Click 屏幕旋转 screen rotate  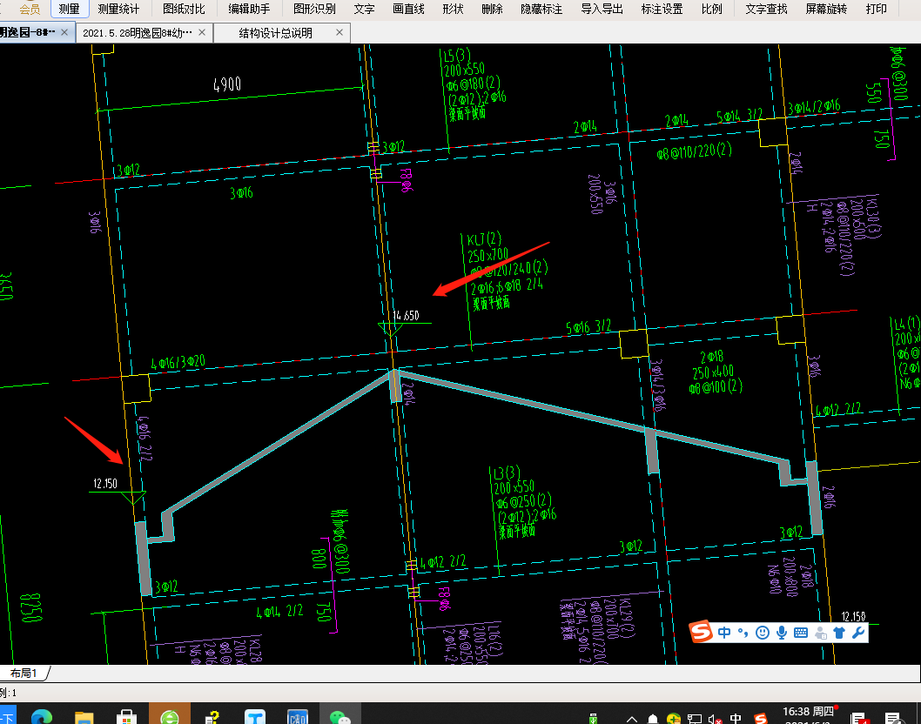pyautogui.click(x=826, y=9)
